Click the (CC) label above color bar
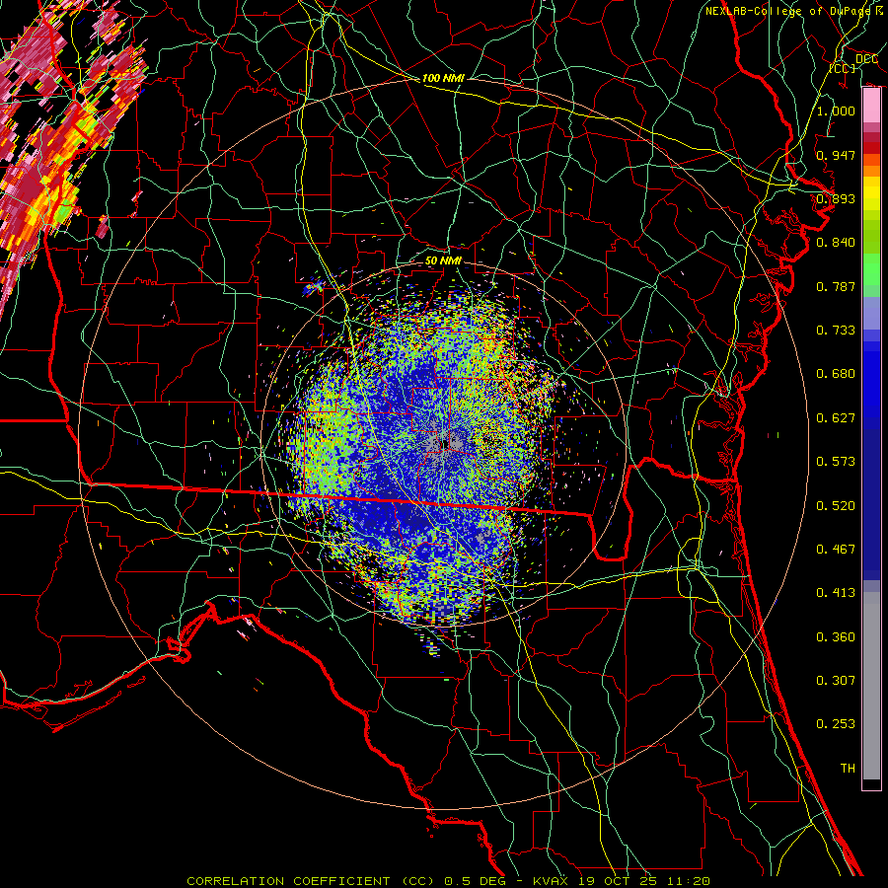 coord(843,68)
